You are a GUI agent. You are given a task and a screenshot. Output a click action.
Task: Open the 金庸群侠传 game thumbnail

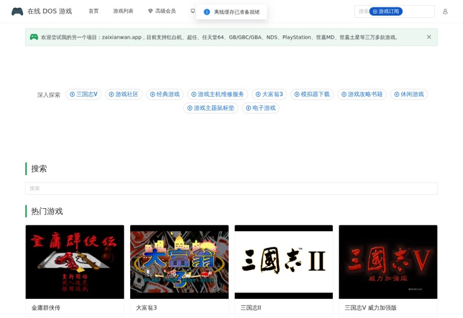75,262
